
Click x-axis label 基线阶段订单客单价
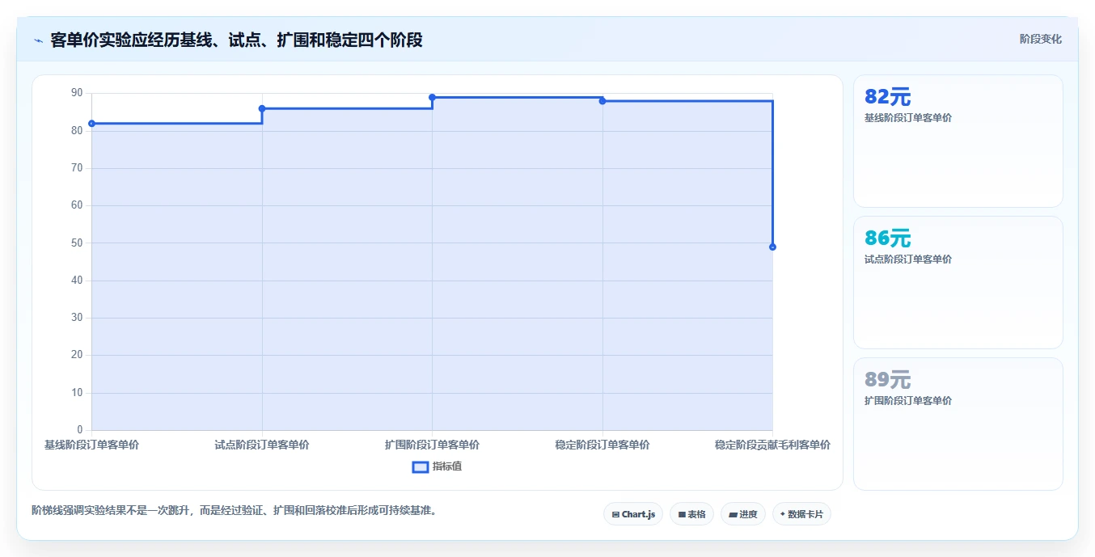[x=91, y=445]
